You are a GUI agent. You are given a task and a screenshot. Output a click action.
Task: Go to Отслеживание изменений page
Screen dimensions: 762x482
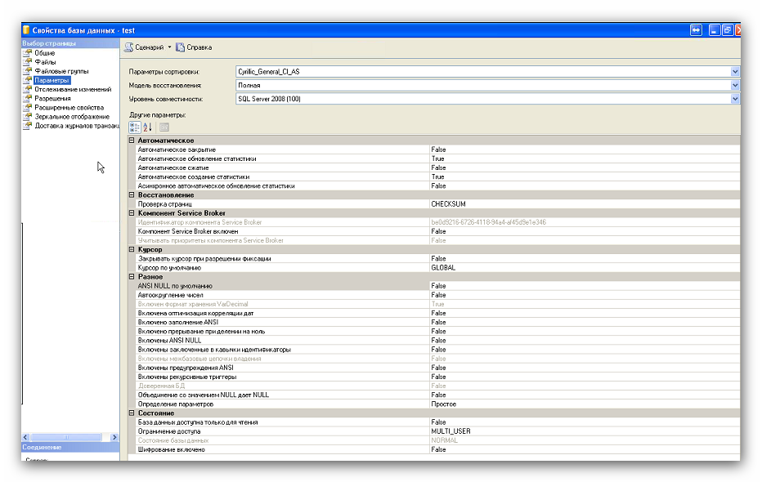[x=72, y=89]
